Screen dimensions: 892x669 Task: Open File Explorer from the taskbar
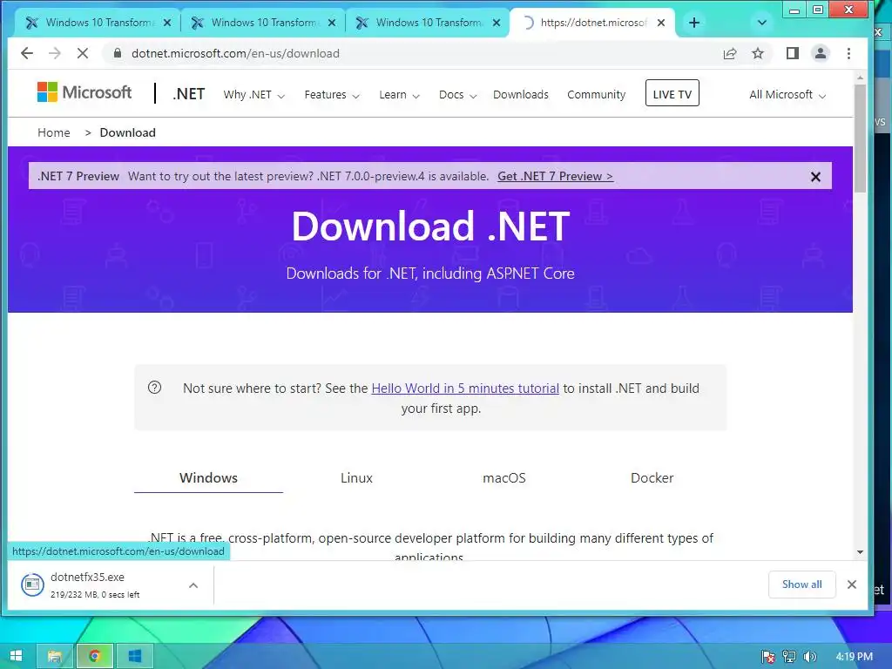point(55,656)
